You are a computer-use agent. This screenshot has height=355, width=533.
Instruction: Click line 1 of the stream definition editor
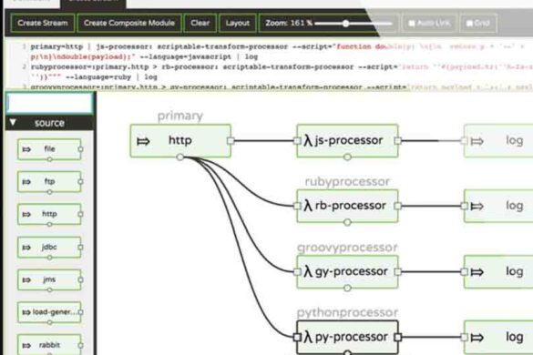point(277,52)
